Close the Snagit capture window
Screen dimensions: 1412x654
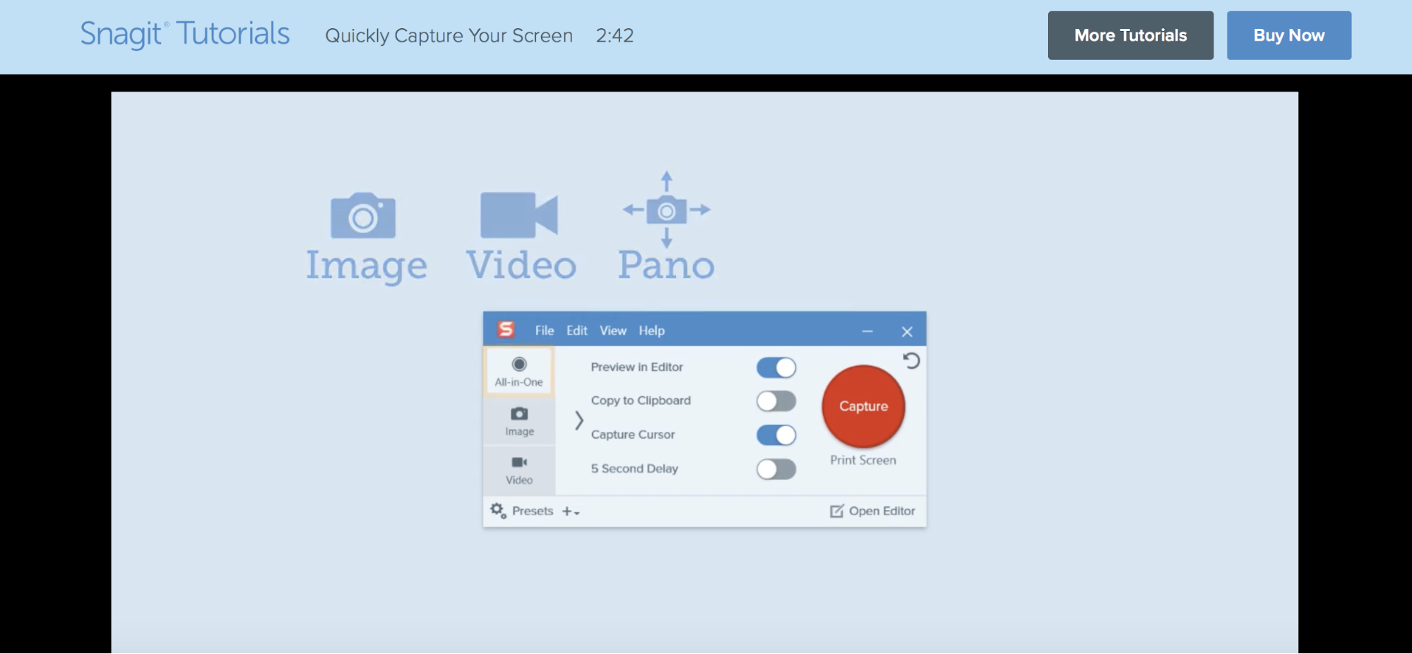(x=907, y=331)
